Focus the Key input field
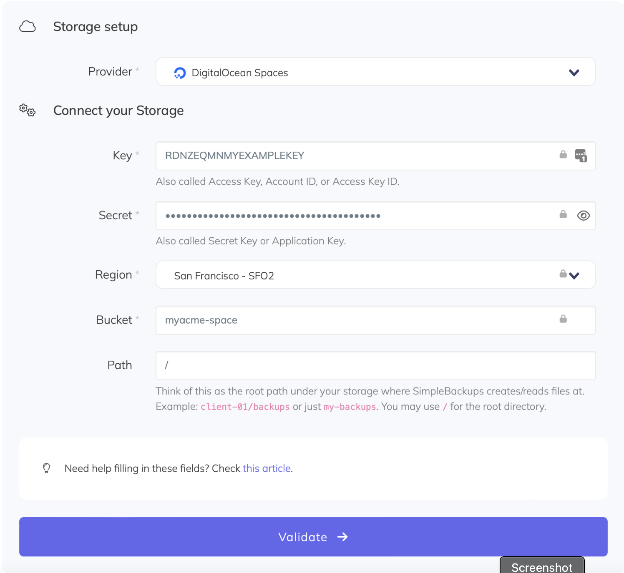 coord(355,156)
